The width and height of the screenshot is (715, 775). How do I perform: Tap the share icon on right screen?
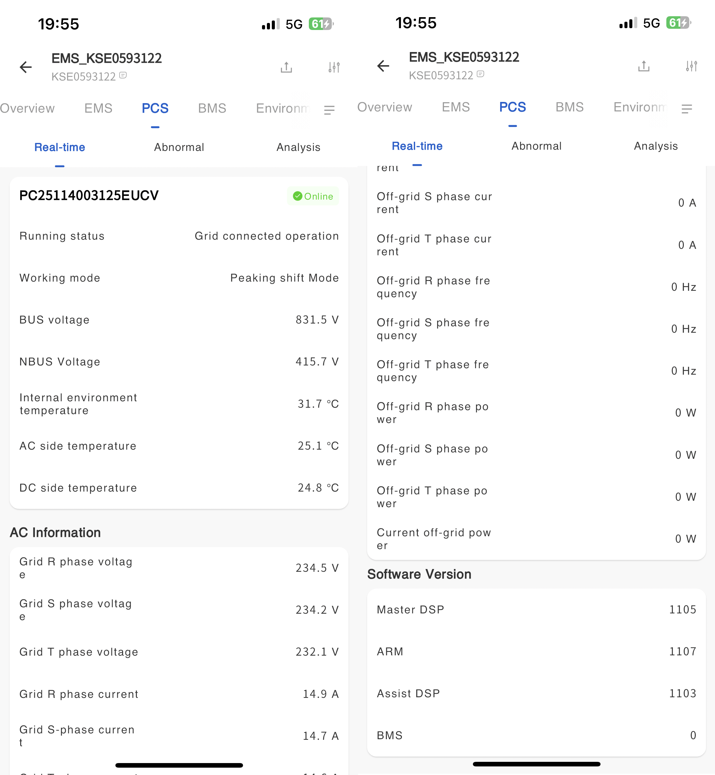point(644,66)
